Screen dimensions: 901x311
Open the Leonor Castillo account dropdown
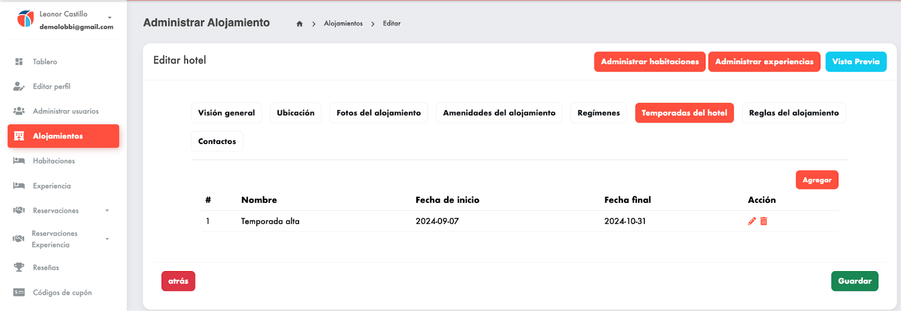110,18
